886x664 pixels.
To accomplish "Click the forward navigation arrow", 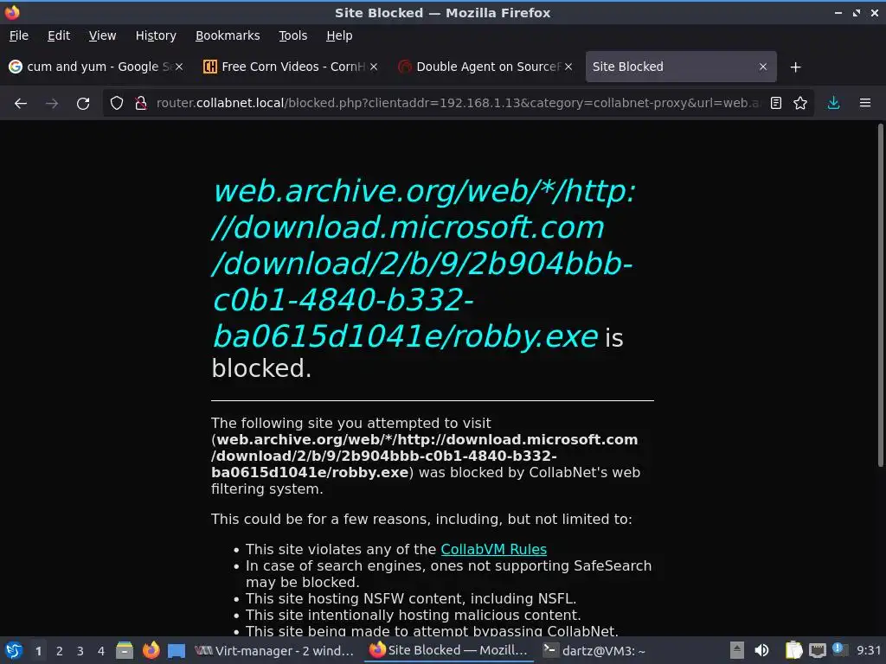I will tap(51, 104).
